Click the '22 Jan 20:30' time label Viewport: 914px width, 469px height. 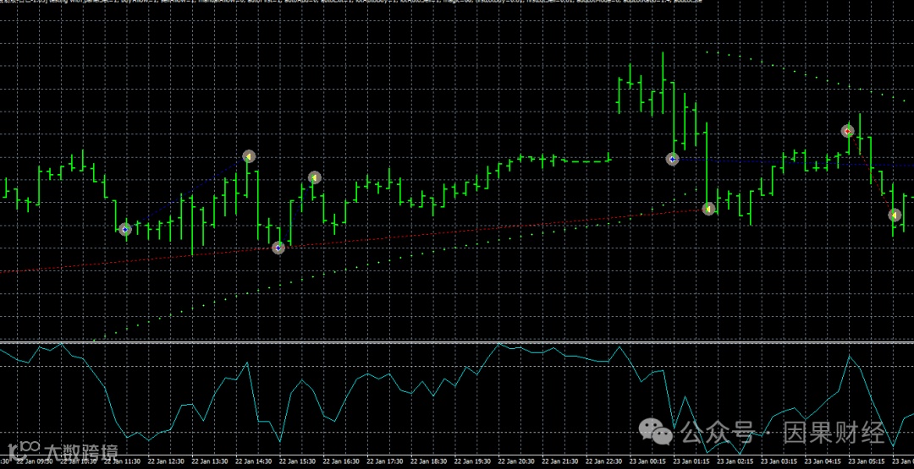click(x=516, y=461)
